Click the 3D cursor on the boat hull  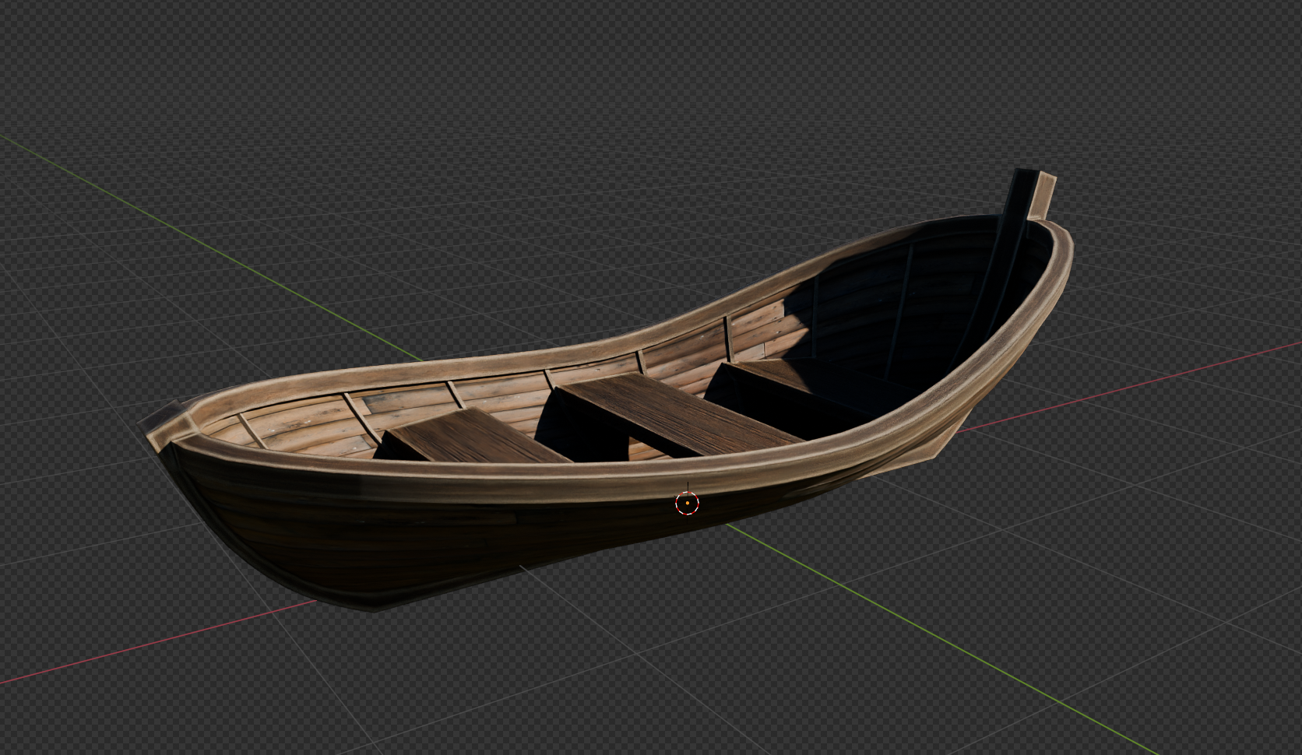click(687, 504)
